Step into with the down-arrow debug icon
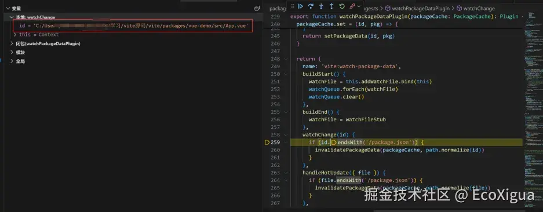 (x=321, y=6)
